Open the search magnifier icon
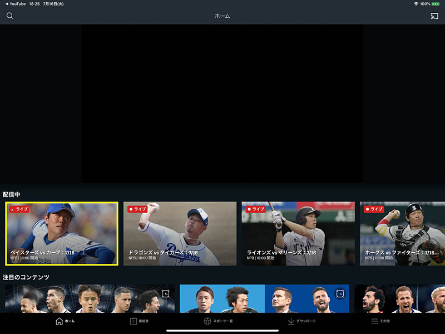Image resolution: width=445 pixels, height=334 pixels. click(x=9, y=16)
